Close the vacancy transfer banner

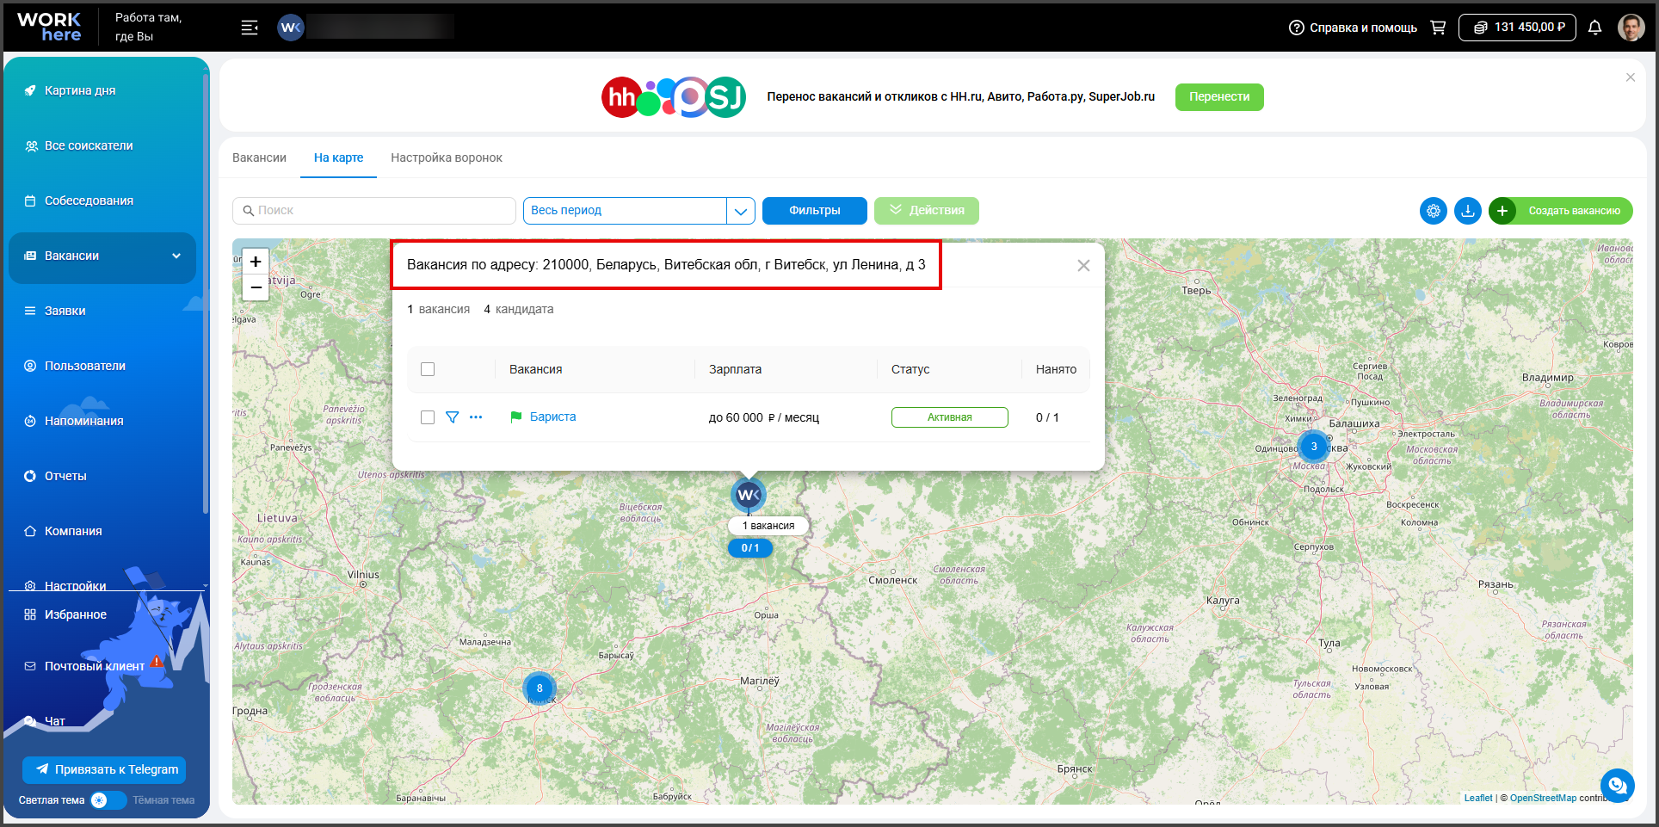pyautogui.click(x=1631, y=77)
